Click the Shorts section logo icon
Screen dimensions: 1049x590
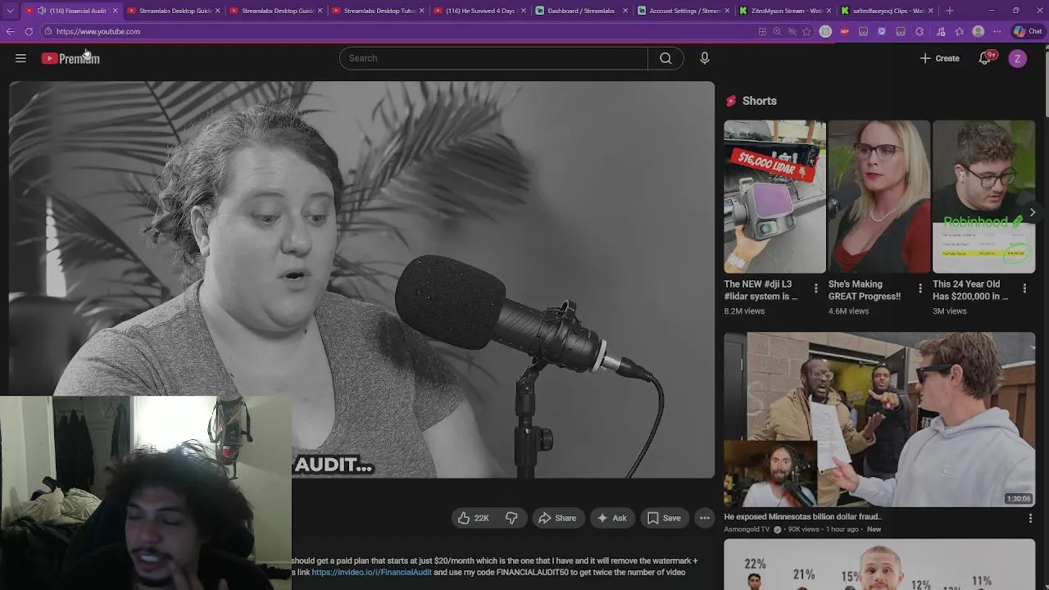click(x=731, y=101)
